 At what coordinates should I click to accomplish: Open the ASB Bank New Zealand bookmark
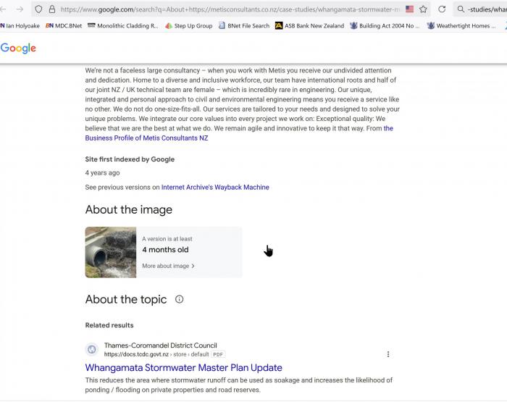click(x=309, y=25)
